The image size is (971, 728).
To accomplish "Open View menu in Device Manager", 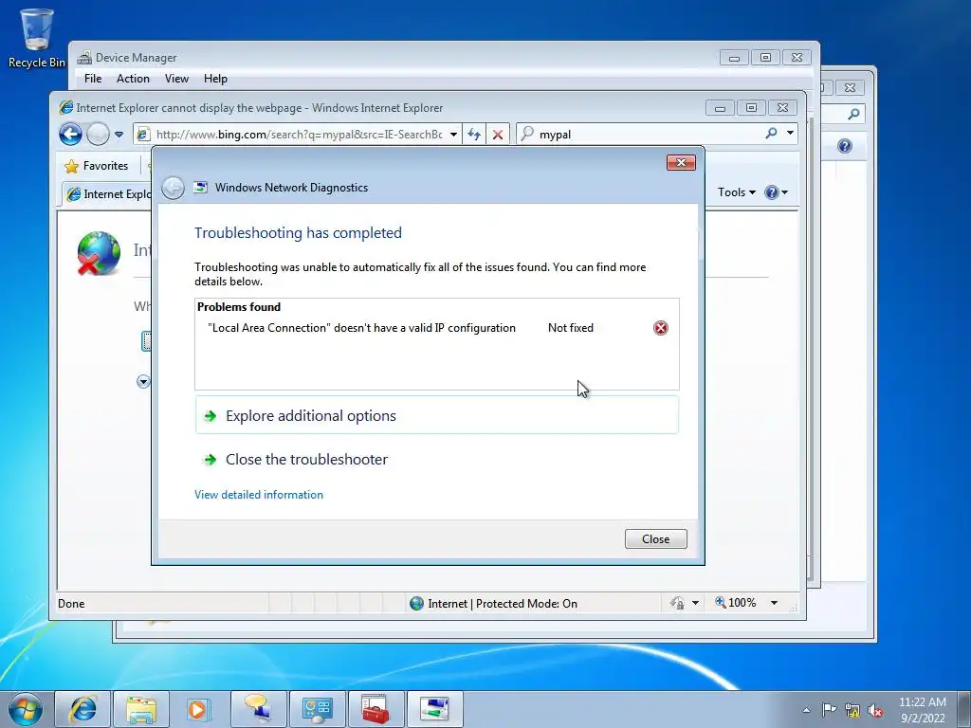I will pos(176,79).
